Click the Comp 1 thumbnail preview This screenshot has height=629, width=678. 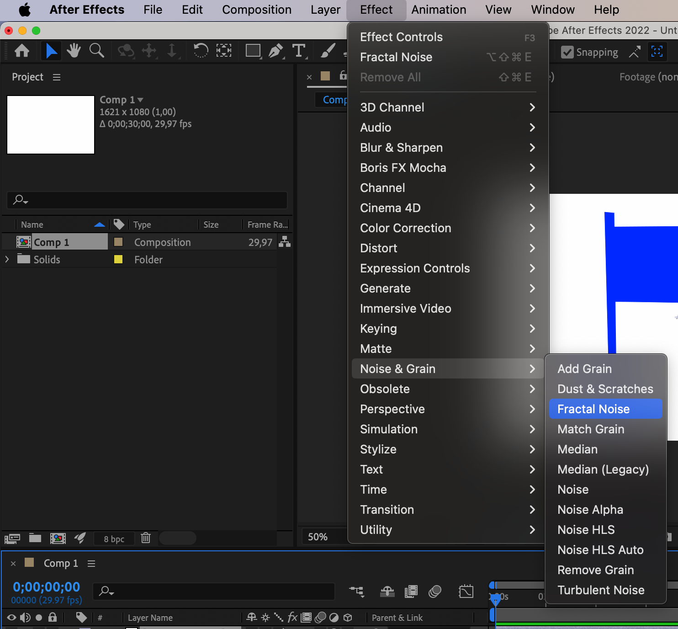[x=51, y=125]
